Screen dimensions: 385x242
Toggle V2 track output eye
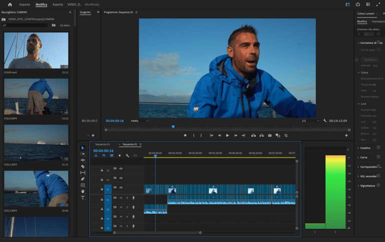pos(121,178)
